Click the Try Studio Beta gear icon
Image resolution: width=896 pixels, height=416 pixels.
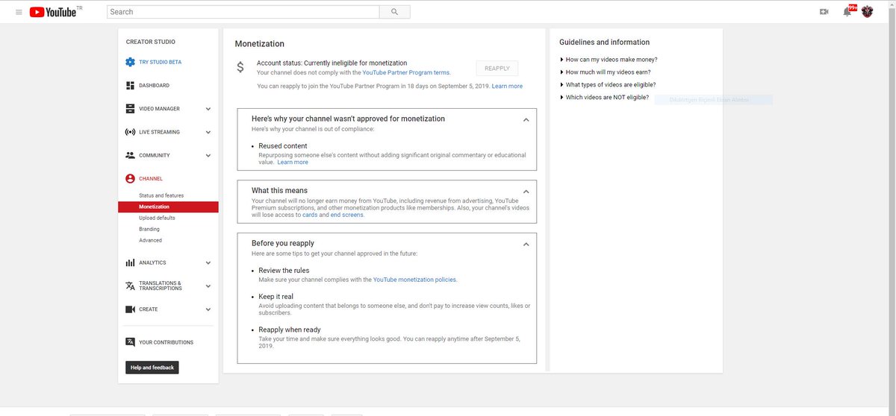pyautogui.click(x=130, y=62)
